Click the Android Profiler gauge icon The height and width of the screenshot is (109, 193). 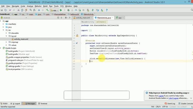[x=76, y=10]
